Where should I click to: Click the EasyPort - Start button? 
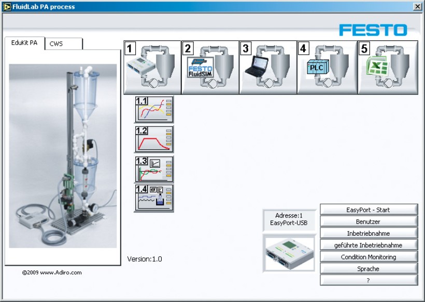click(x=369, y=210)
